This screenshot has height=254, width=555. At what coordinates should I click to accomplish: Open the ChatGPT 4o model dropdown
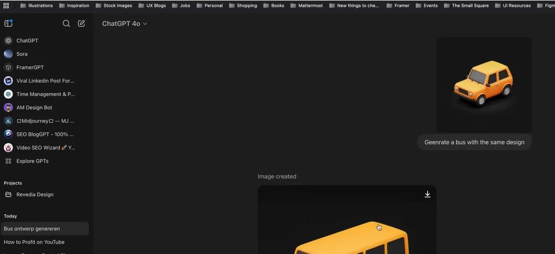125,24
